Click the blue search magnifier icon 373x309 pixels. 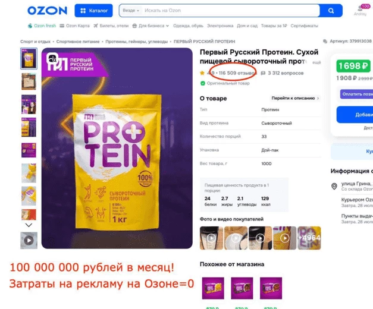pos(331,11)
